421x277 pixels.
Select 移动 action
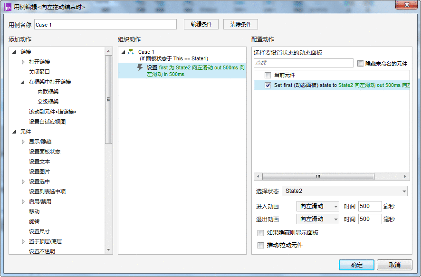(34, 211)
